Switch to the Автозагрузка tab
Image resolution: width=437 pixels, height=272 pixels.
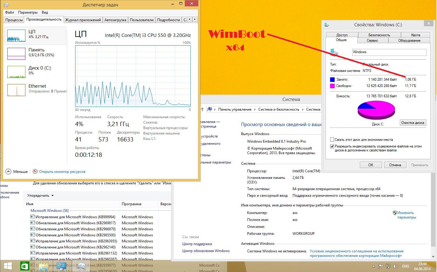(x=115, y=20)
